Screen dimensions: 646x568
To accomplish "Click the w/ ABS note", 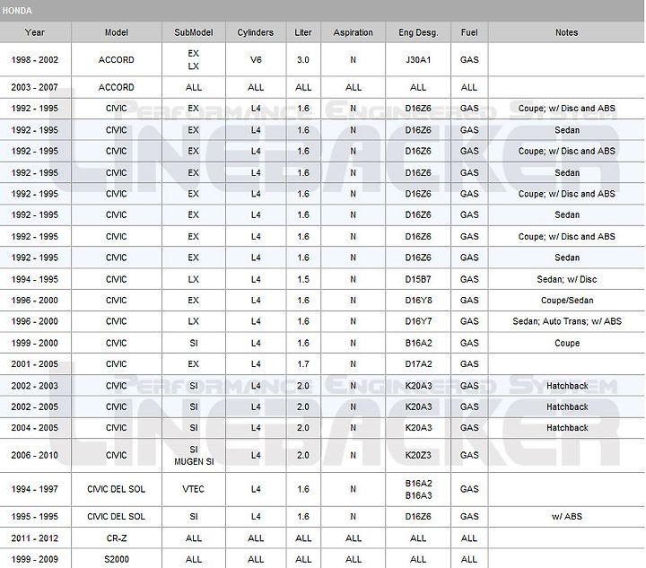I will coord(566,517).
